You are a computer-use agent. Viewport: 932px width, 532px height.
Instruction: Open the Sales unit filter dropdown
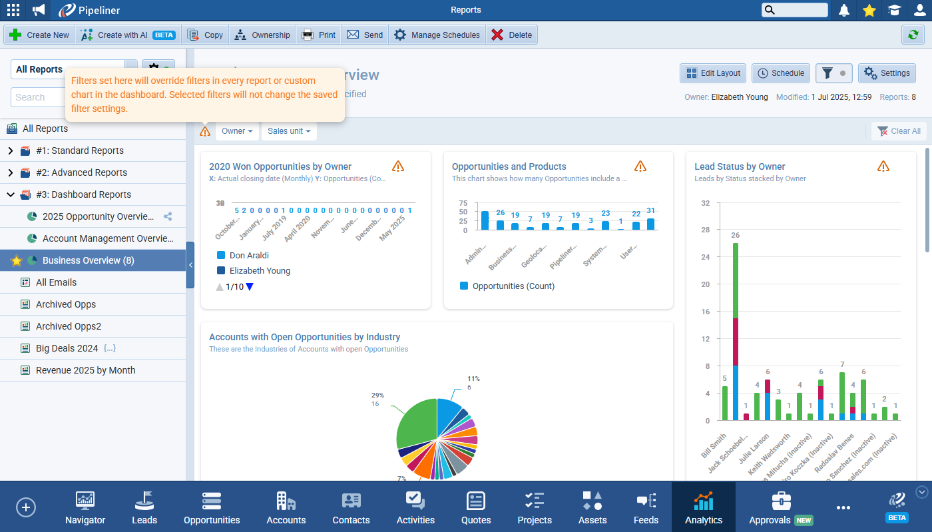coord(289,131)
